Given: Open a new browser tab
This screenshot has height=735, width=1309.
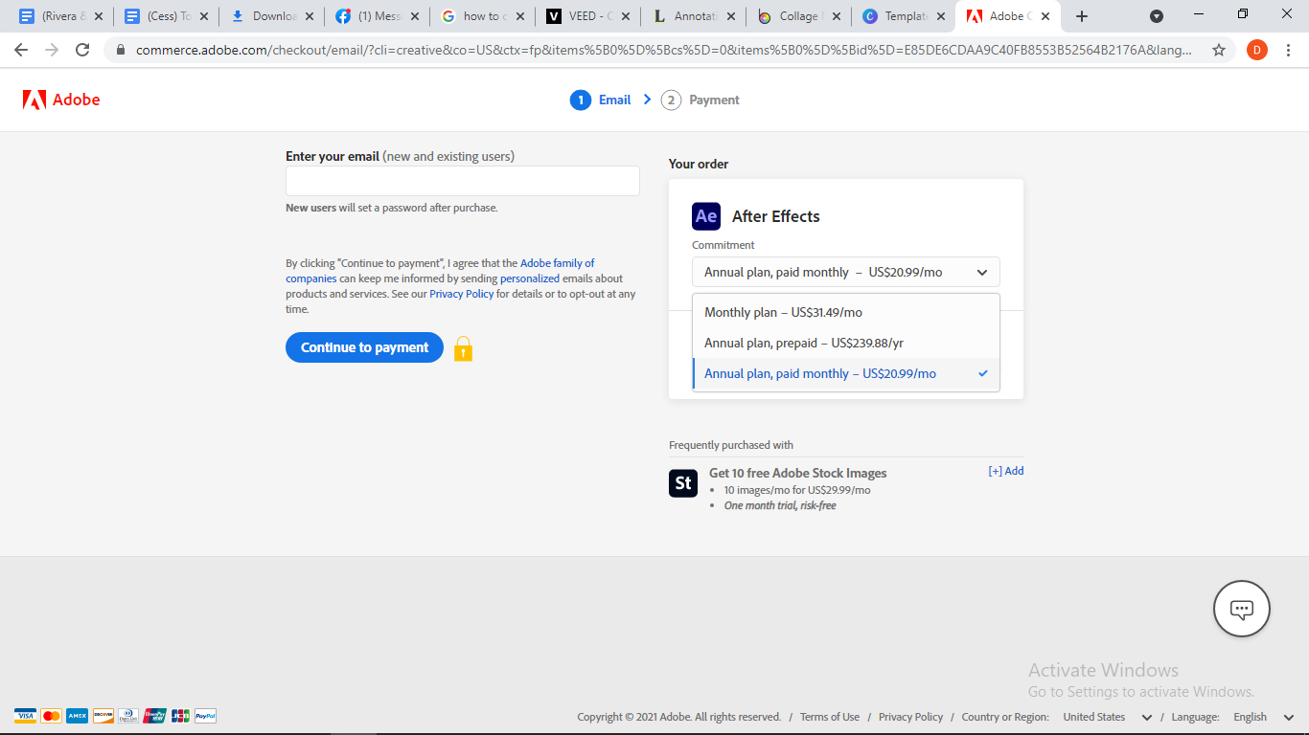Looking at the screenshot, I should click(1082, 16).
